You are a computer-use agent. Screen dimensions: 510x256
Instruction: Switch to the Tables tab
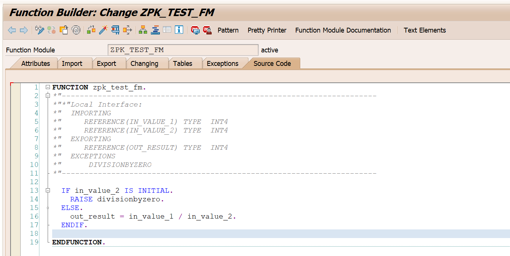click(x=183, y=64)
